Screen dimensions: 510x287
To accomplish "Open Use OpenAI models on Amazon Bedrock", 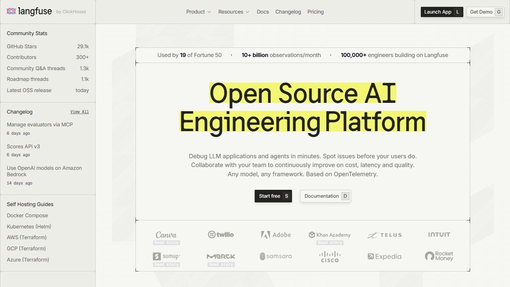I will coord(44,171).
